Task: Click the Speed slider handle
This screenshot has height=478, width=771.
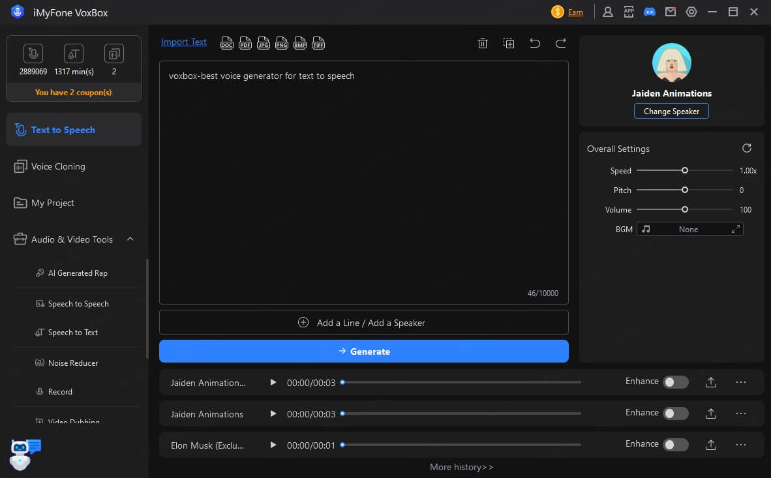Action: coord(684,170)
